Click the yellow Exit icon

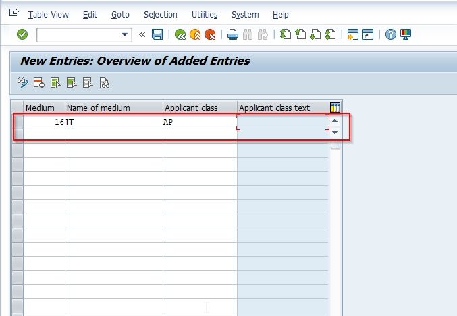[195, 34]
